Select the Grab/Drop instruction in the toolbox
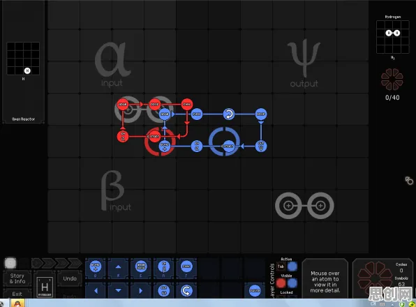The height and width of the screenshot is (307, 416). click(x=141, y=267)
